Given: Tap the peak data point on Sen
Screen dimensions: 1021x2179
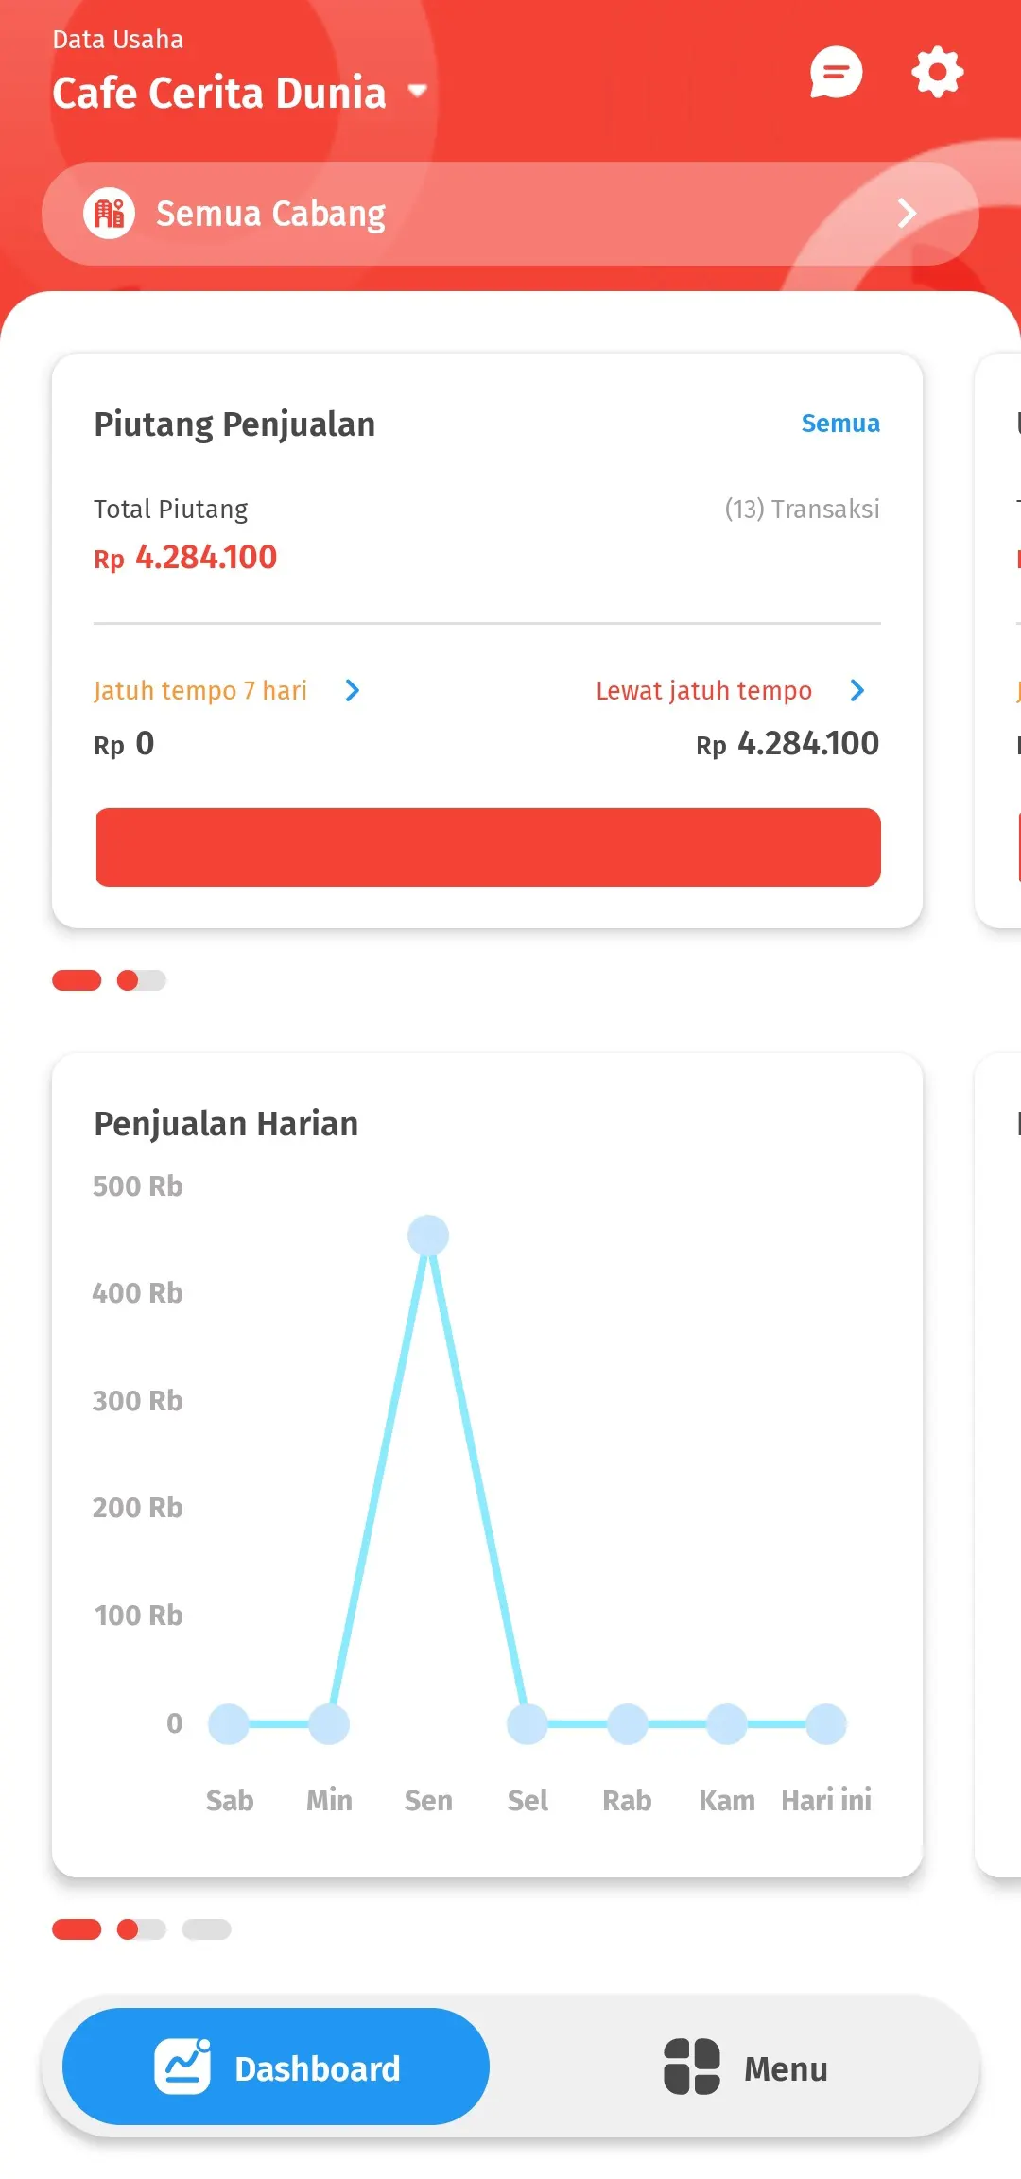Looking at the screenshot, I should click(x=428, y=1234).
